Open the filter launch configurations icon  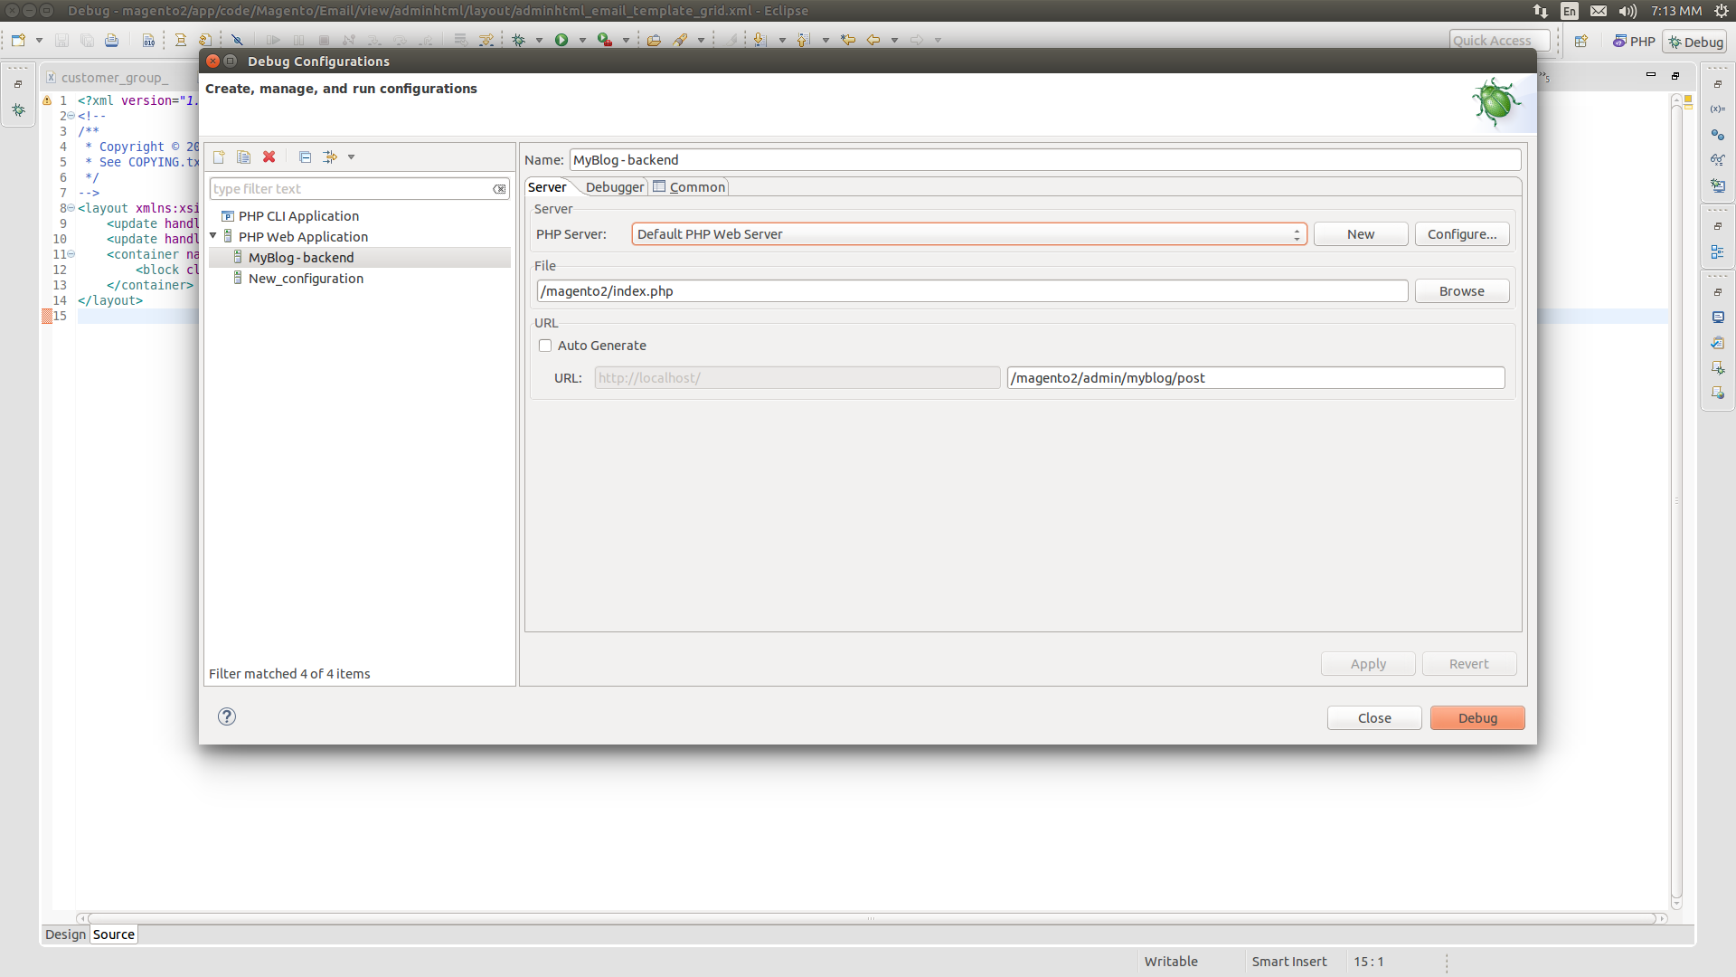click(330, 157)
